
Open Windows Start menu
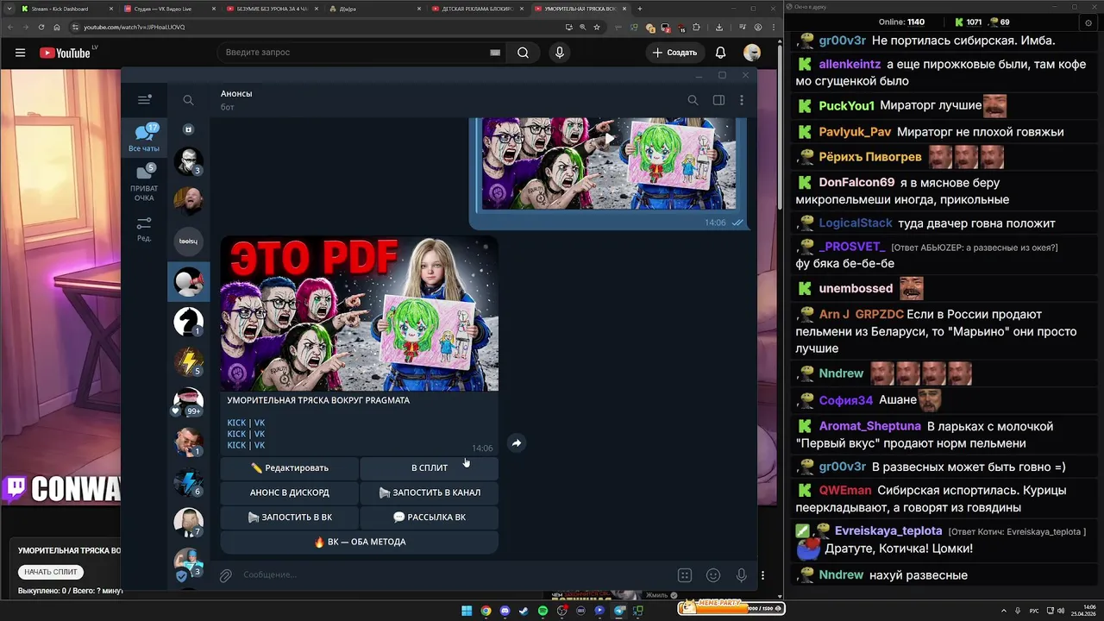pyautogui.click(x=467, y=611)
